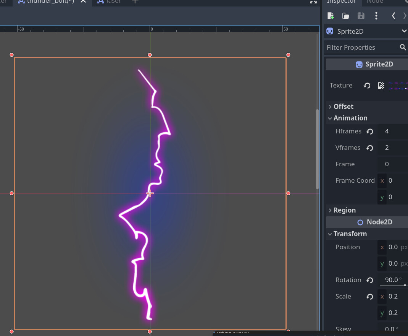This screenshot has height=336, width=408.
Task: Revert the Vframes value
Action: pyautogui.click(x=369, y=148)
